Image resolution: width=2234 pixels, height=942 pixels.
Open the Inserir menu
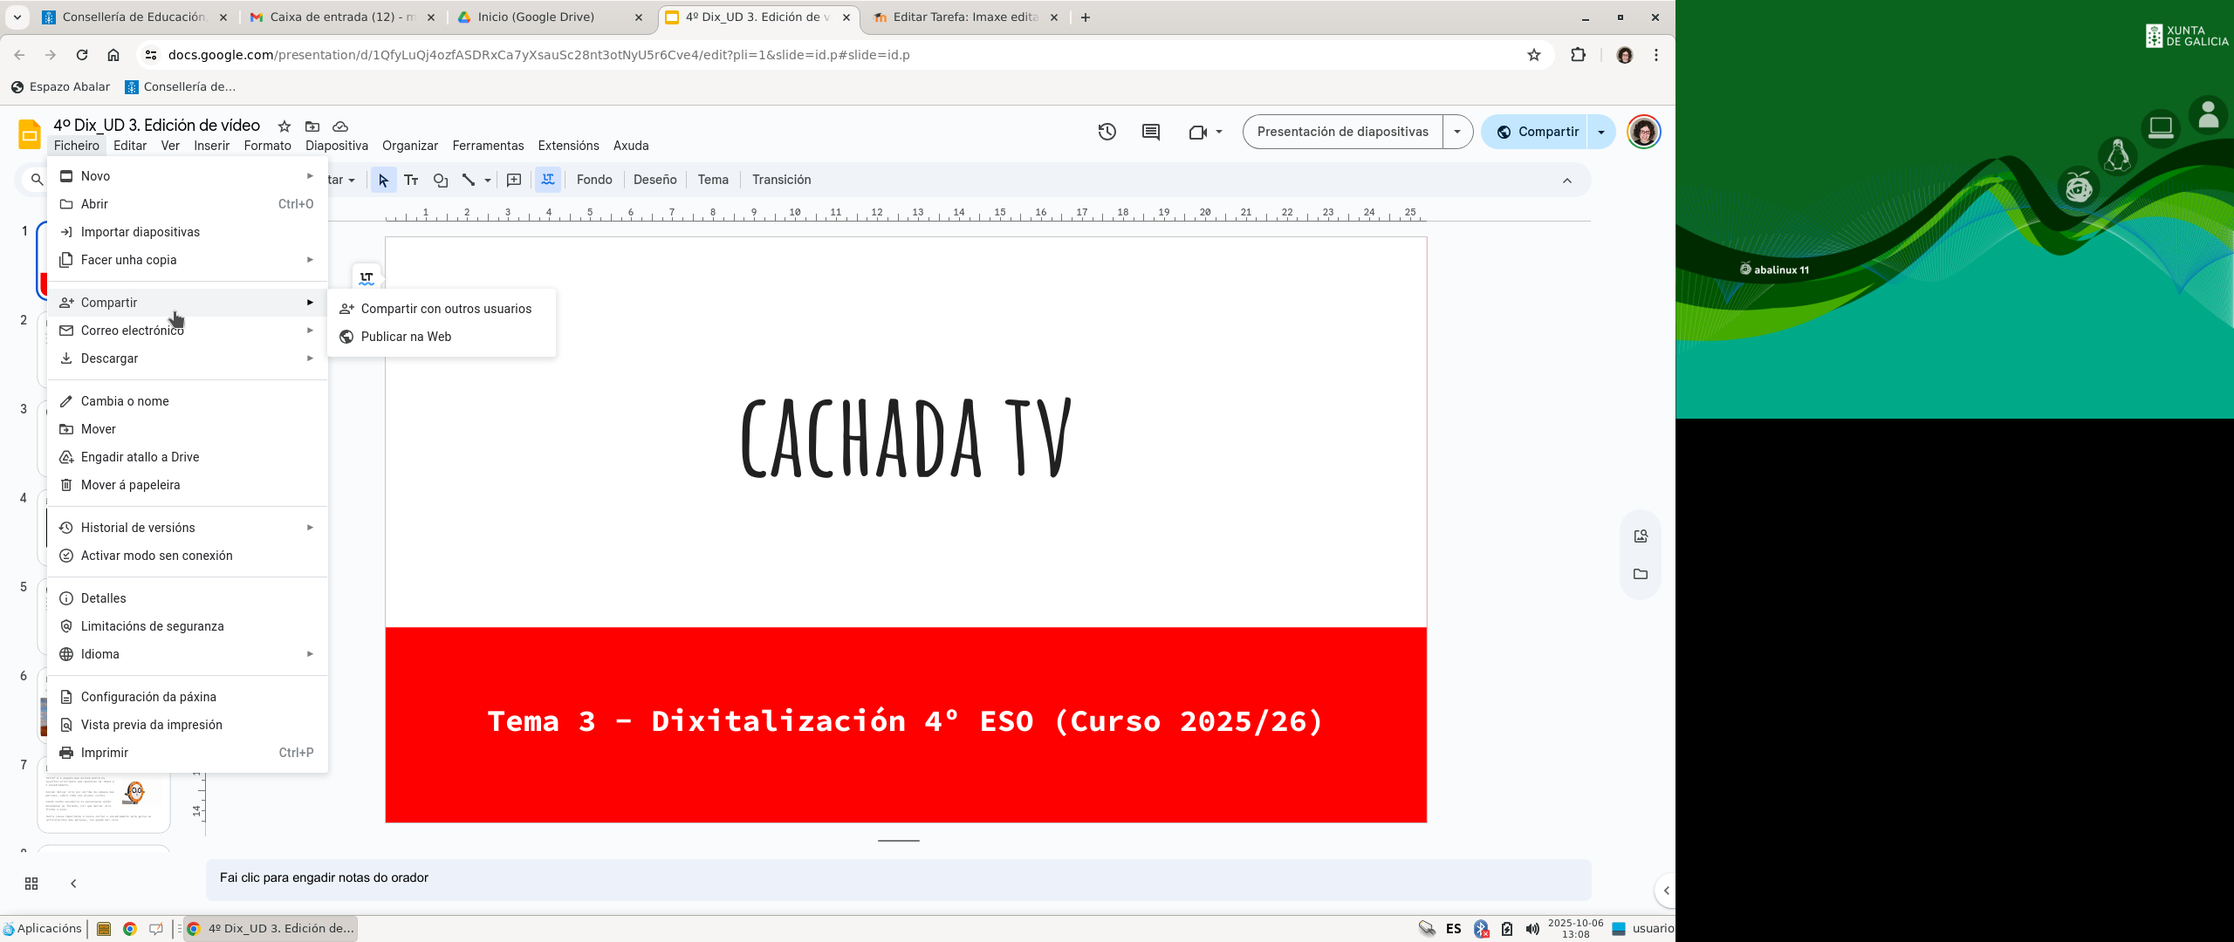(211, 146)
